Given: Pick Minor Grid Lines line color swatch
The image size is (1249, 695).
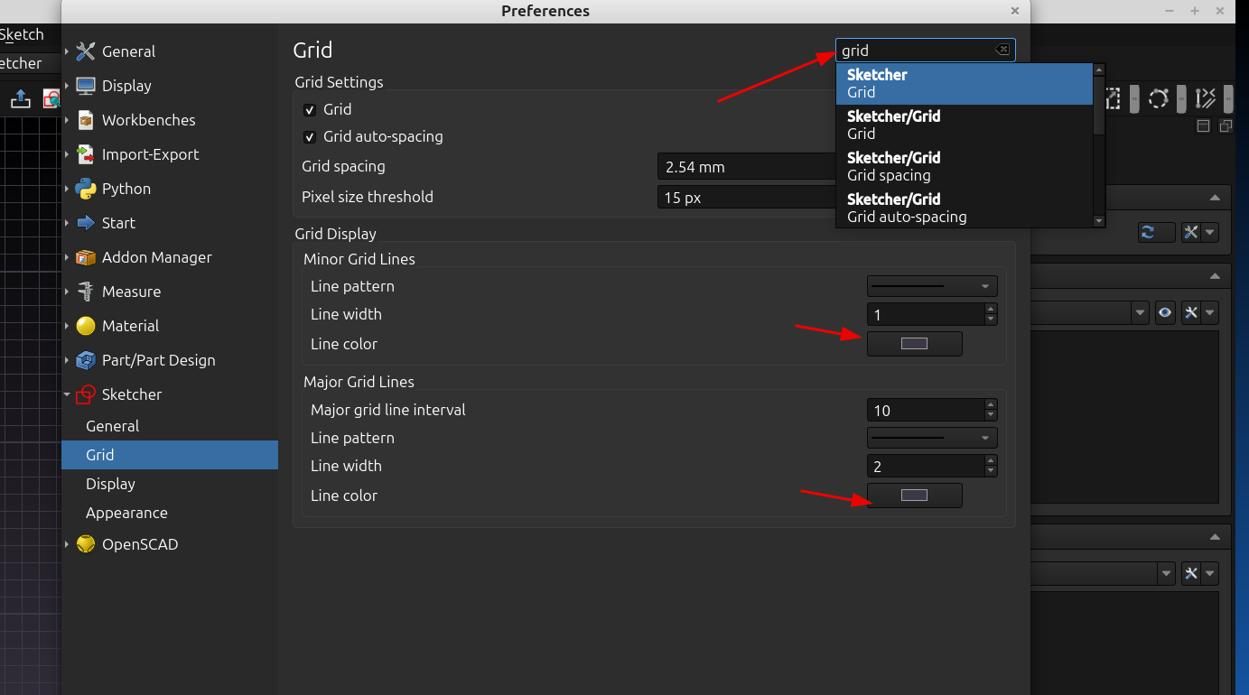Looking at the screenshot, I should 914,344.
